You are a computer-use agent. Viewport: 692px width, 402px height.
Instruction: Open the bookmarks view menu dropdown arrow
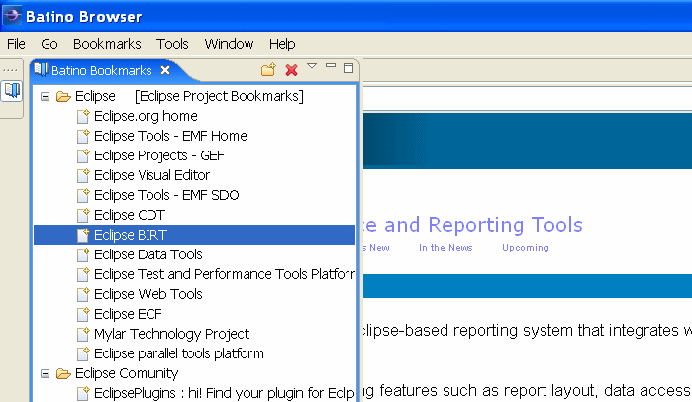pyautogui.click(x=312, y=67)
